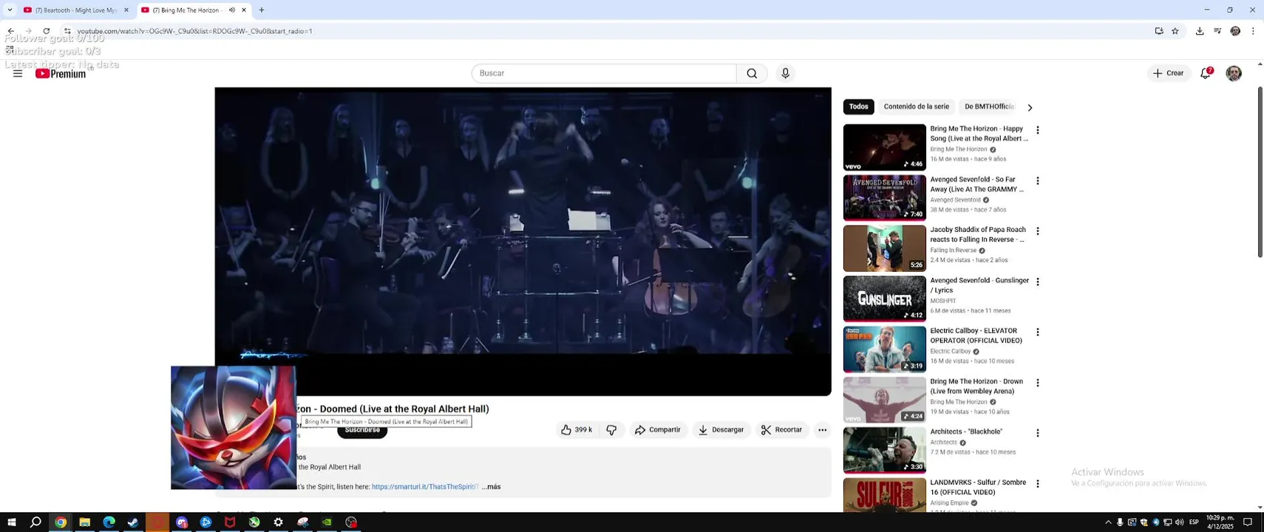The height and width of the screenshot is (532, 1264).
Task: Install app icon in address bar
Action: point(1159,31)
